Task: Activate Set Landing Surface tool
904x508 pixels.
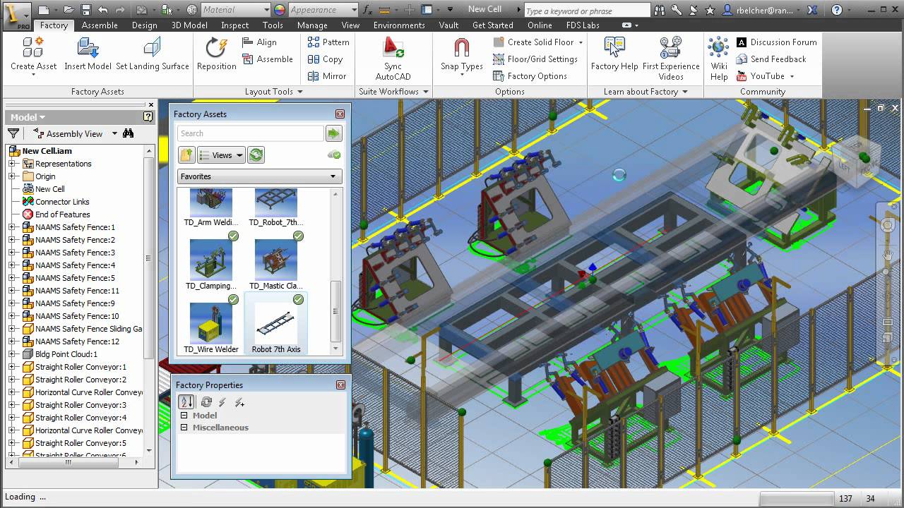Action: 153,54
